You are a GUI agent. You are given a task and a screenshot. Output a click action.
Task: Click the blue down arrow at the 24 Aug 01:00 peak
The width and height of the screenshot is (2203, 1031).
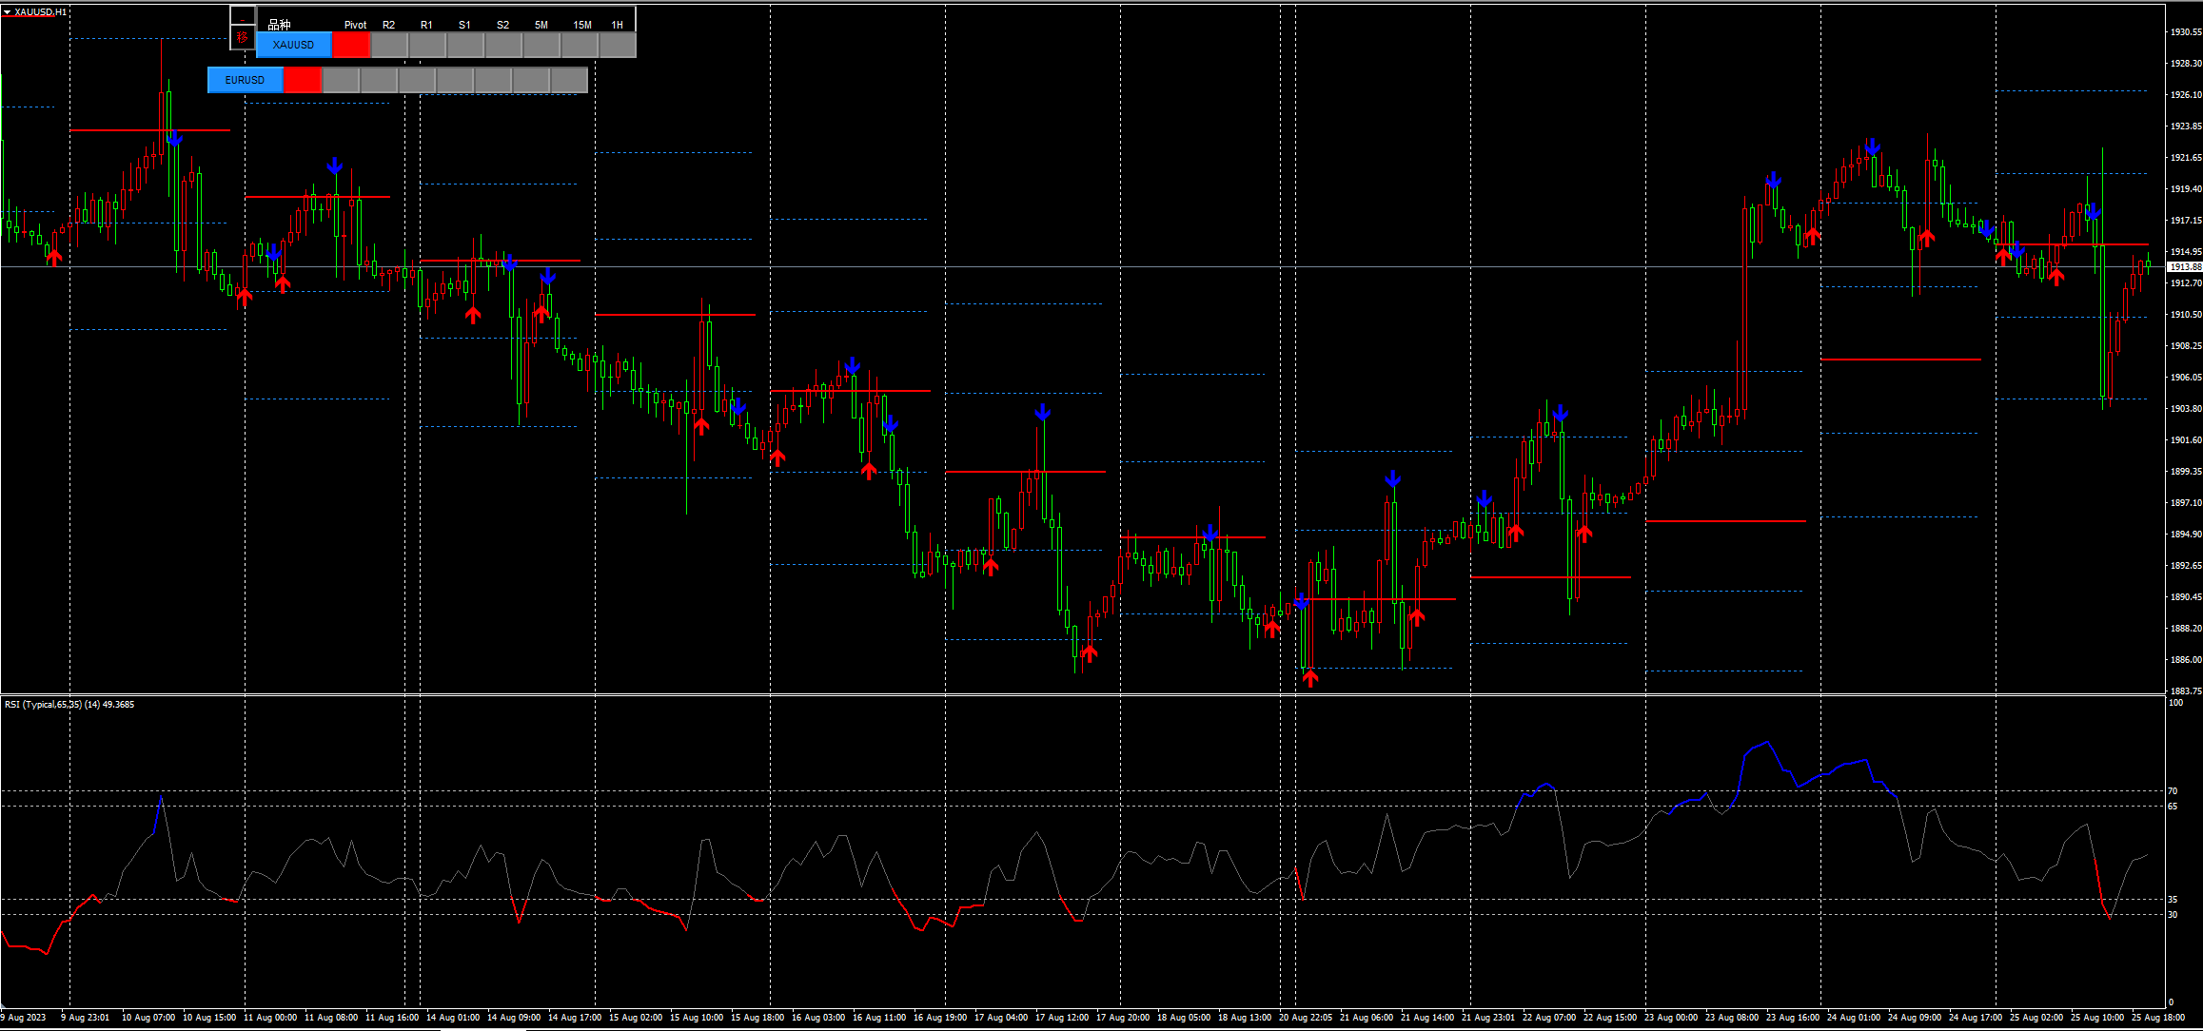pos(1872,146)
